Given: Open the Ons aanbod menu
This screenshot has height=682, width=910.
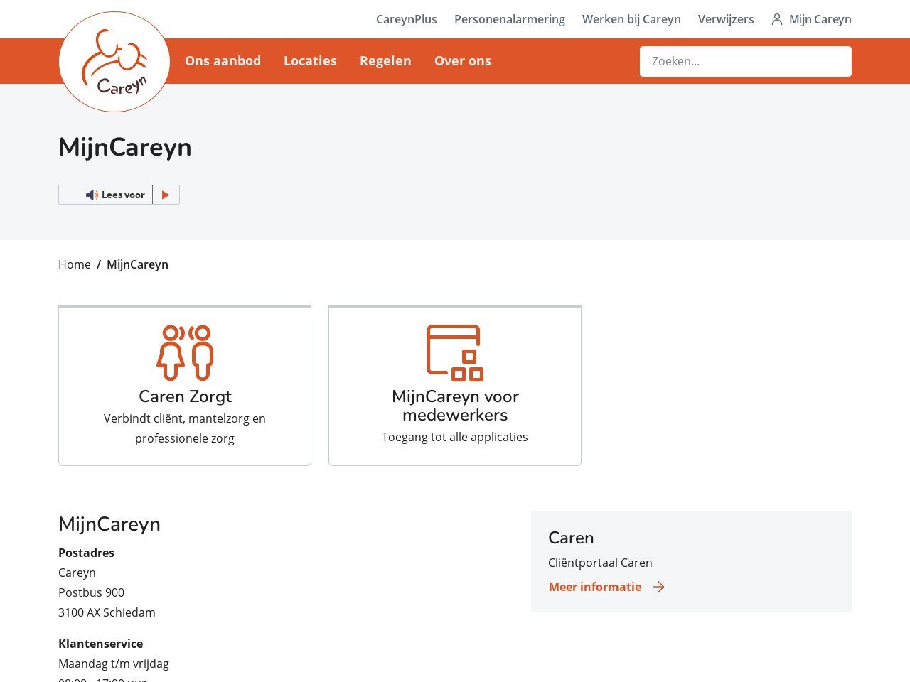Looking at the screenshot, I should point(223,61).
